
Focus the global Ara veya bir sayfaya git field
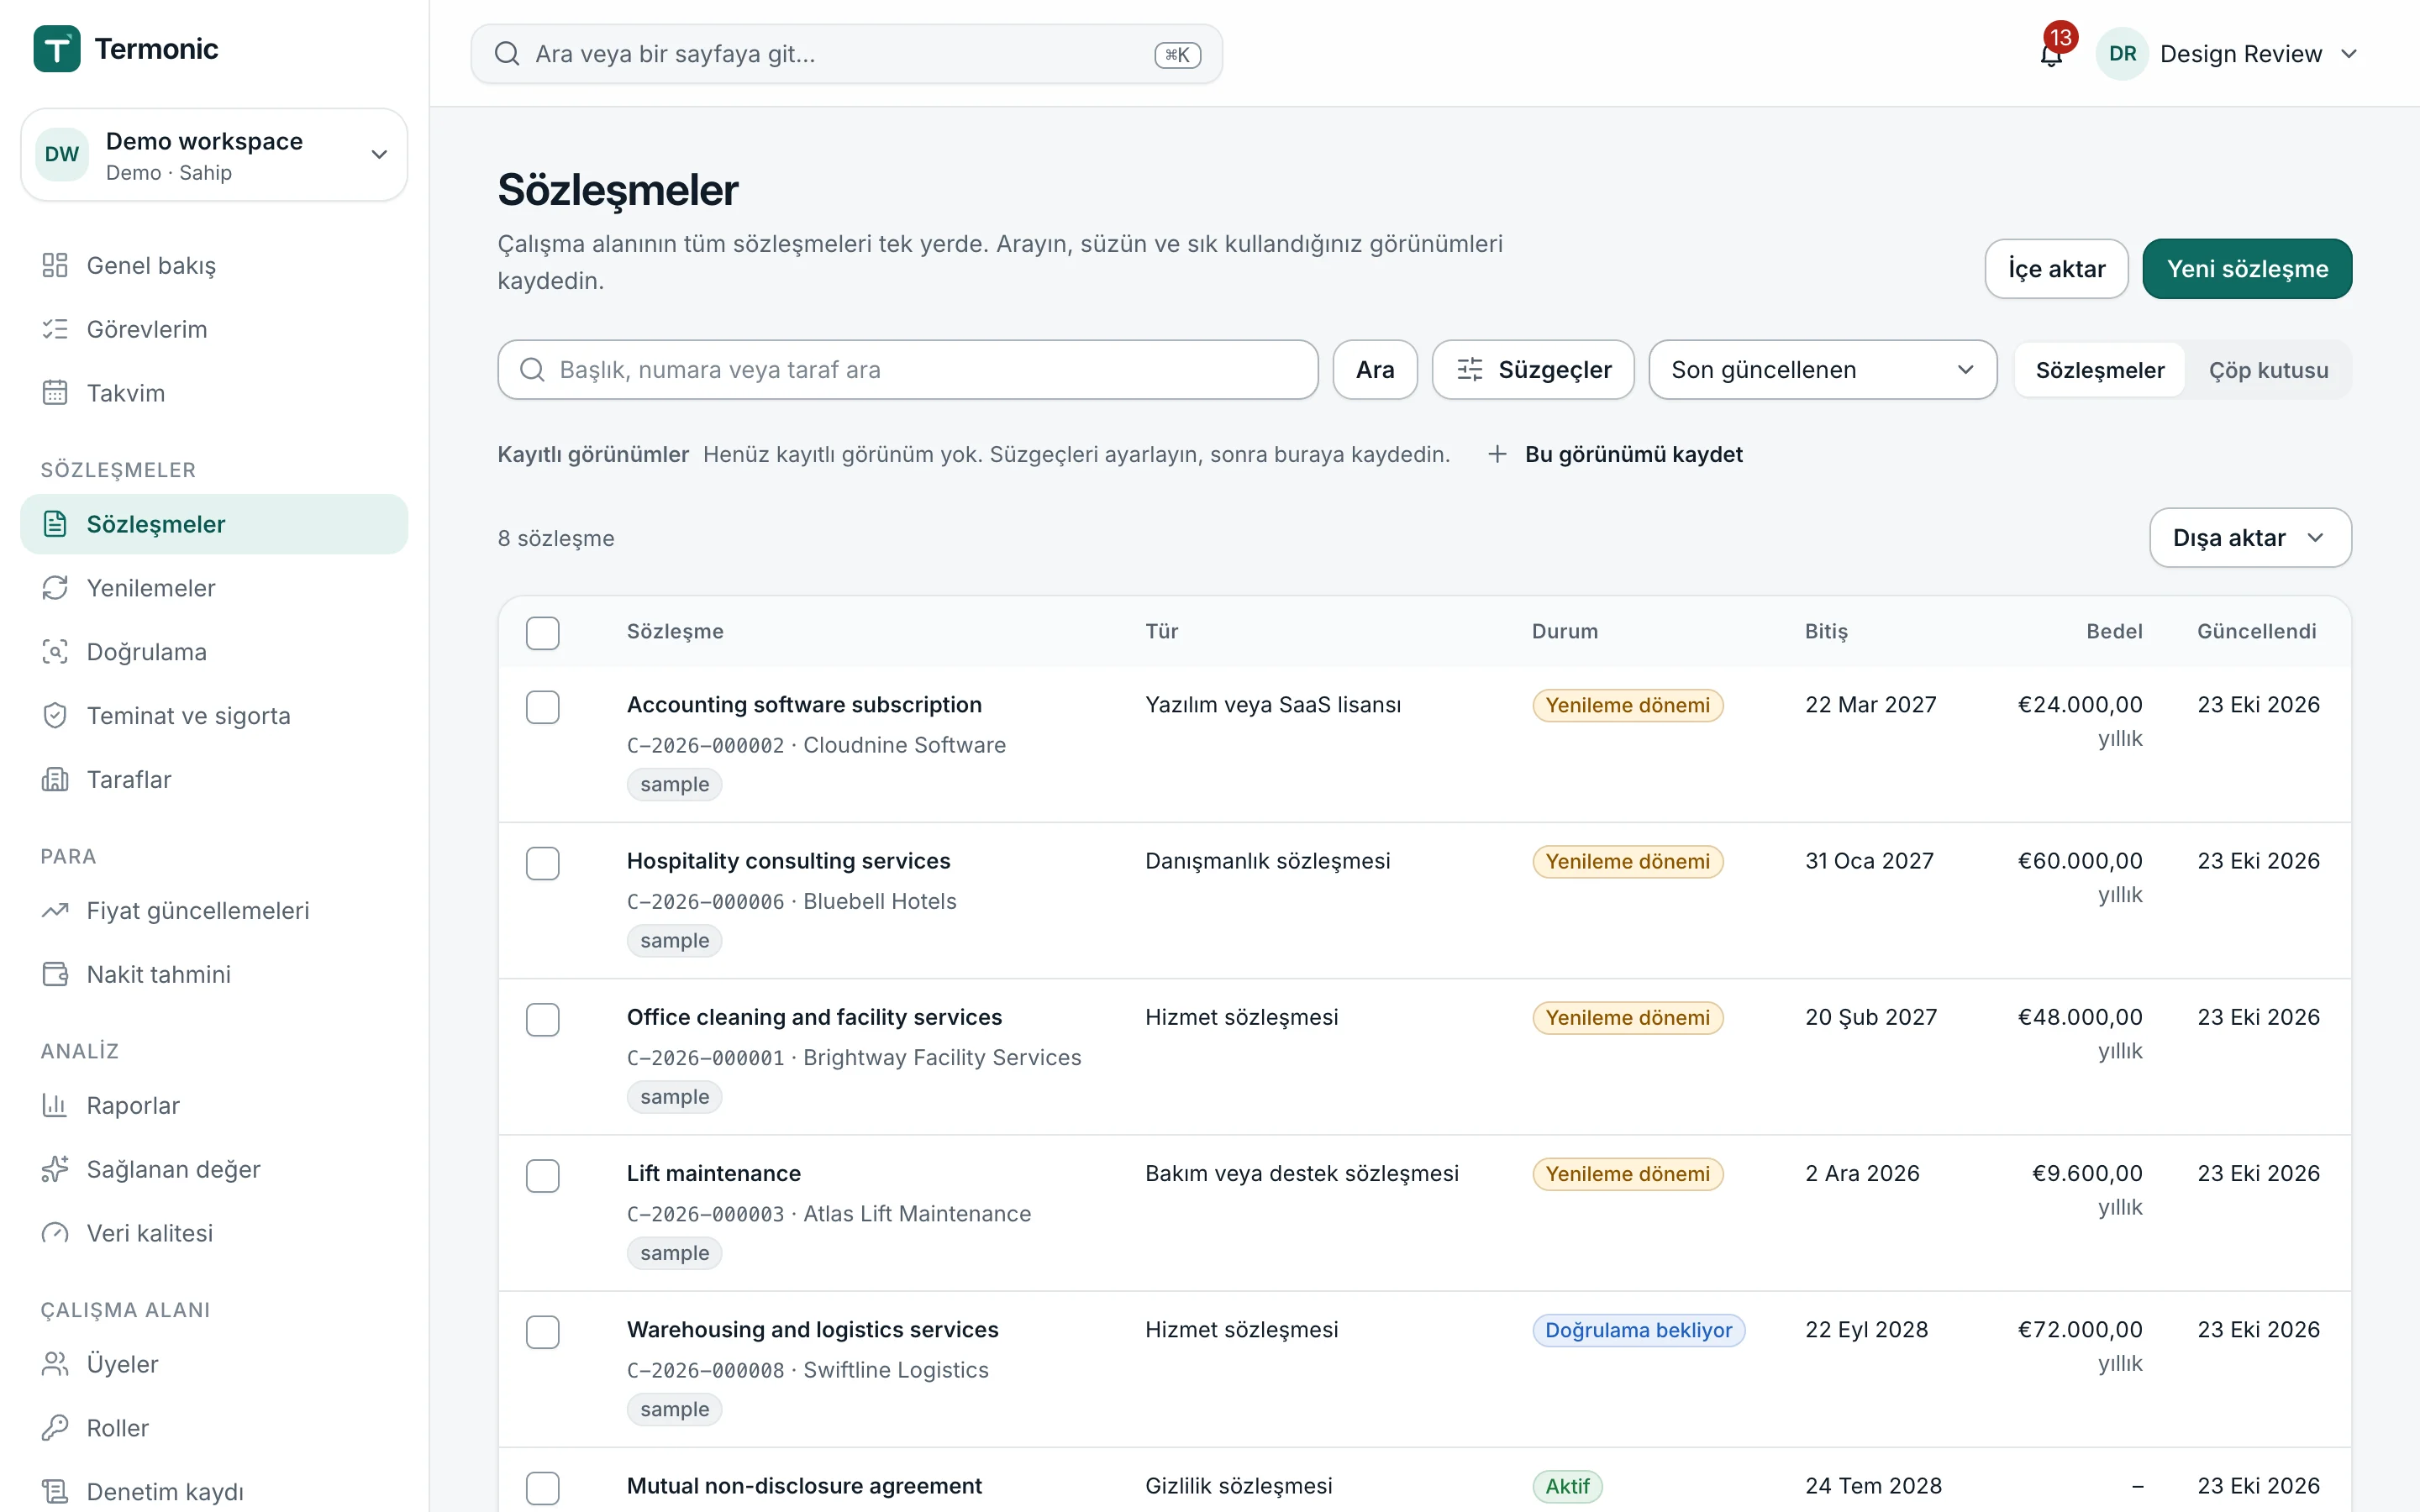(x=847, y=54)
